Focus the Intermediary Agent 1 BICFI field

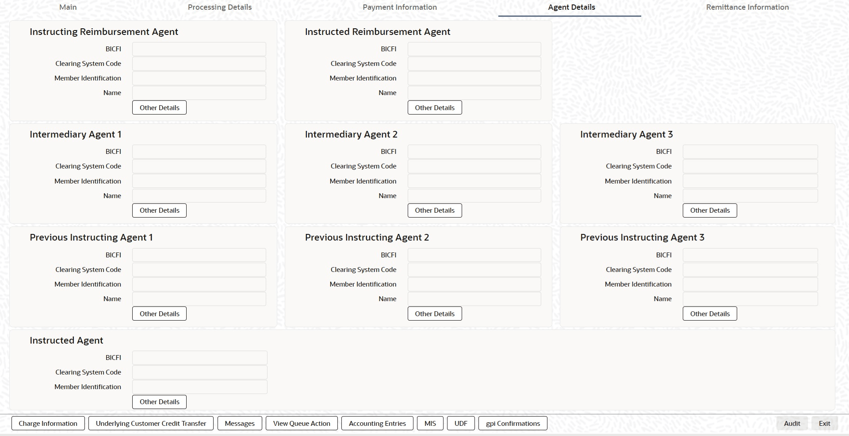pyautogui.click(x=199, y=152)
